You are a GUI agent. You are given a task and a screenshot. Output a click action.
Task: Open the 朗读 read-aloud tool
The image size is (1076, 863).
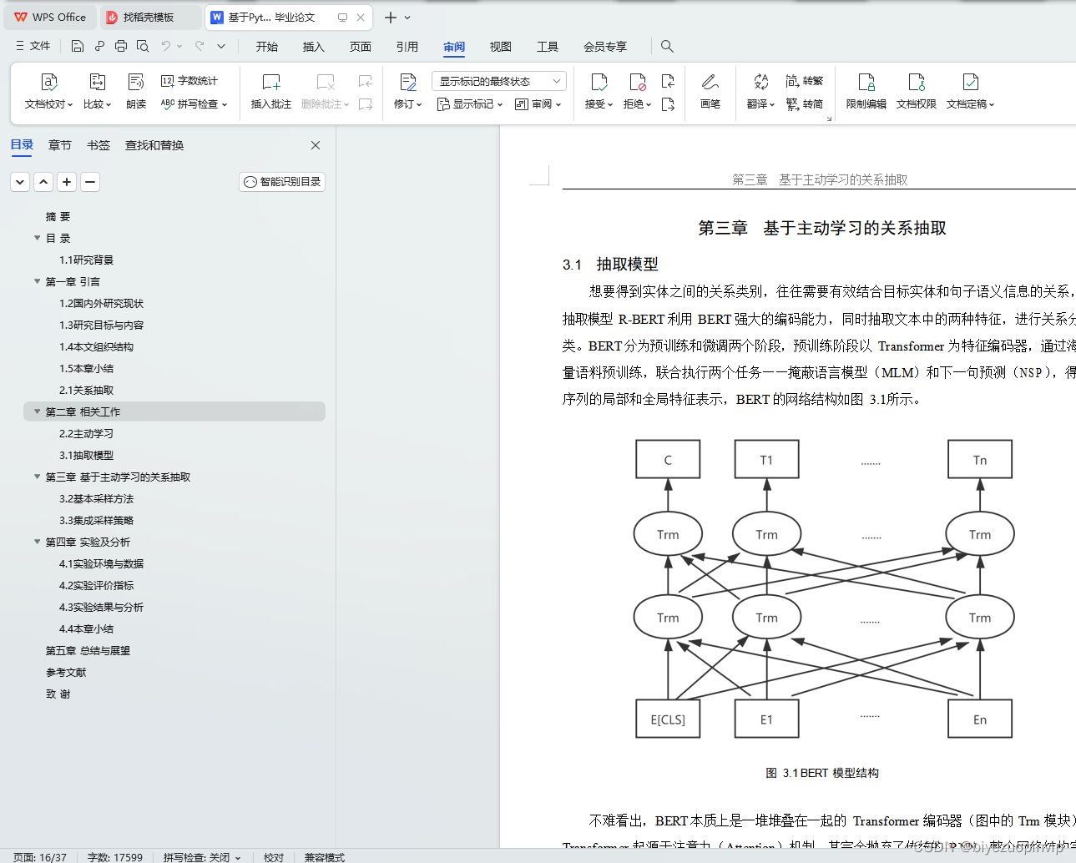[135, 92]
